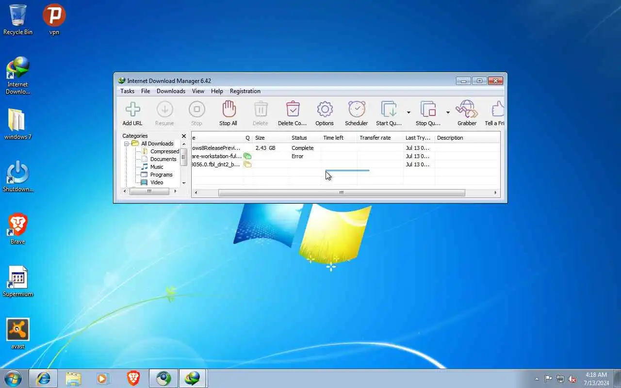Click the download list horizontal scrollbar thumb
The image size is (621, 388).
pyautogui.click(x=342, y=193)
